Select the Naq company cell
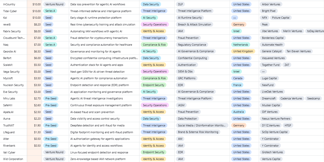 [x=13, y=45]
